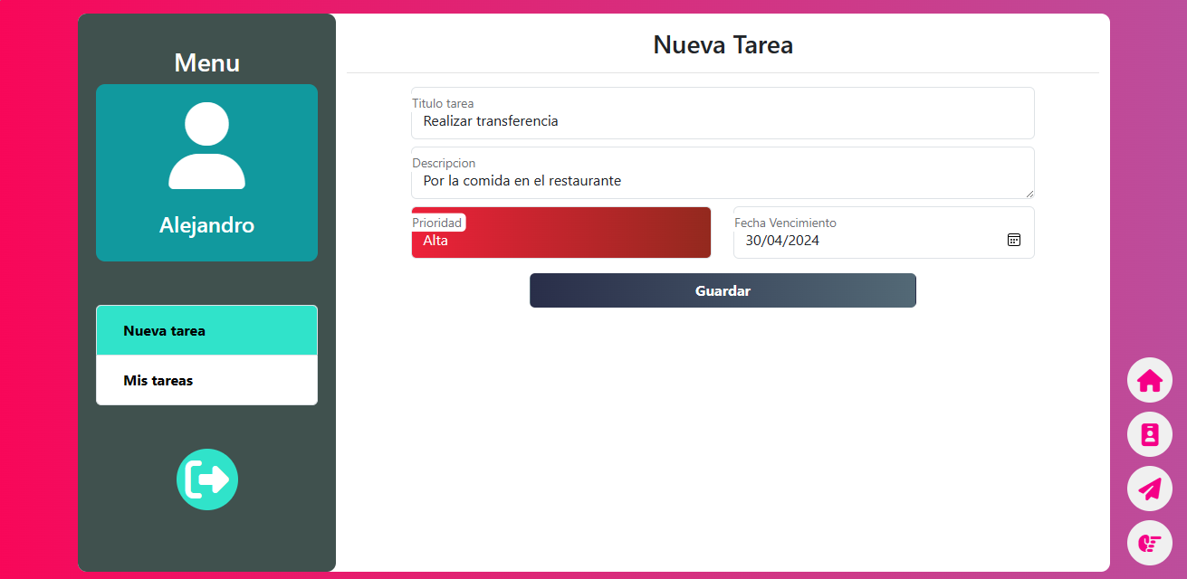Viewport: 1187px width, 579px height.
Task: Click the home icon button
Action: click(x=1149, y=381)
